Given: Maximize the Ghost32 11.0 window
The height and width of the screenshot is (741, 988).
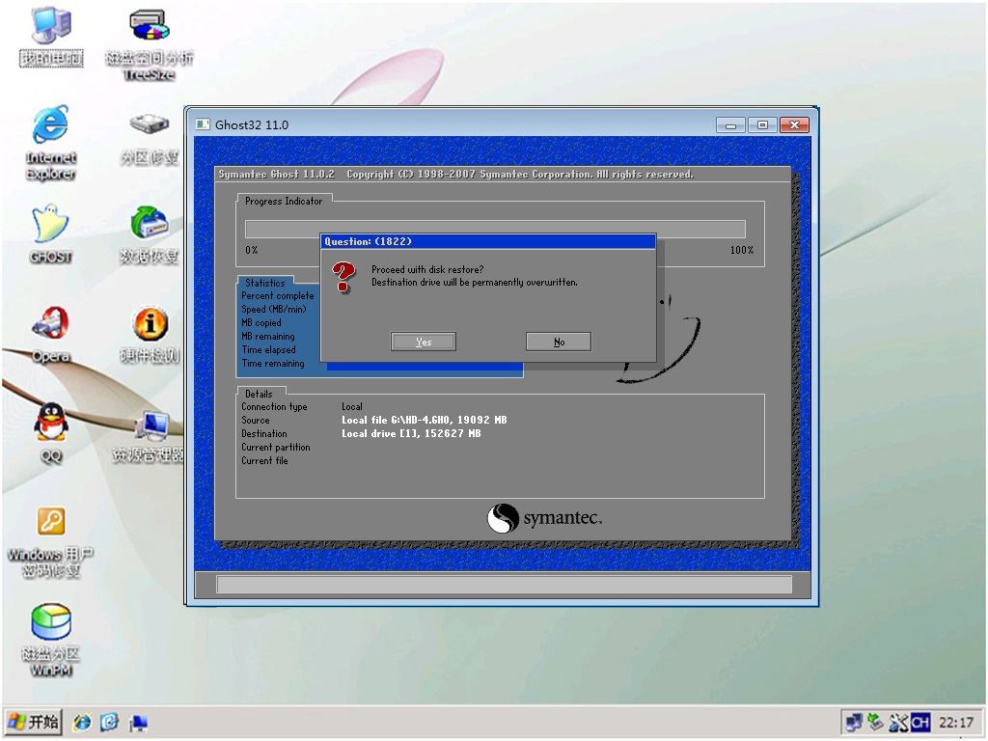Looking at the screenshot, I should click(x=762, y=124).
